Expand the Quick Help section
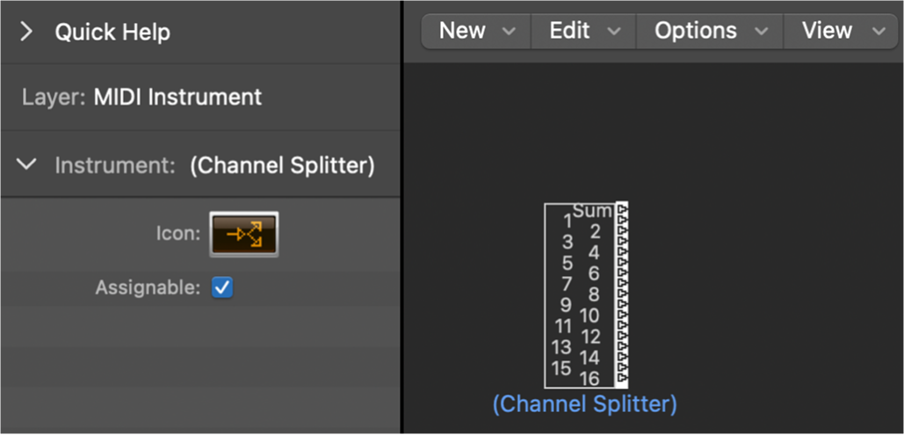The width and height of the screenshot is (904, 435). click(x=26, y=33)
